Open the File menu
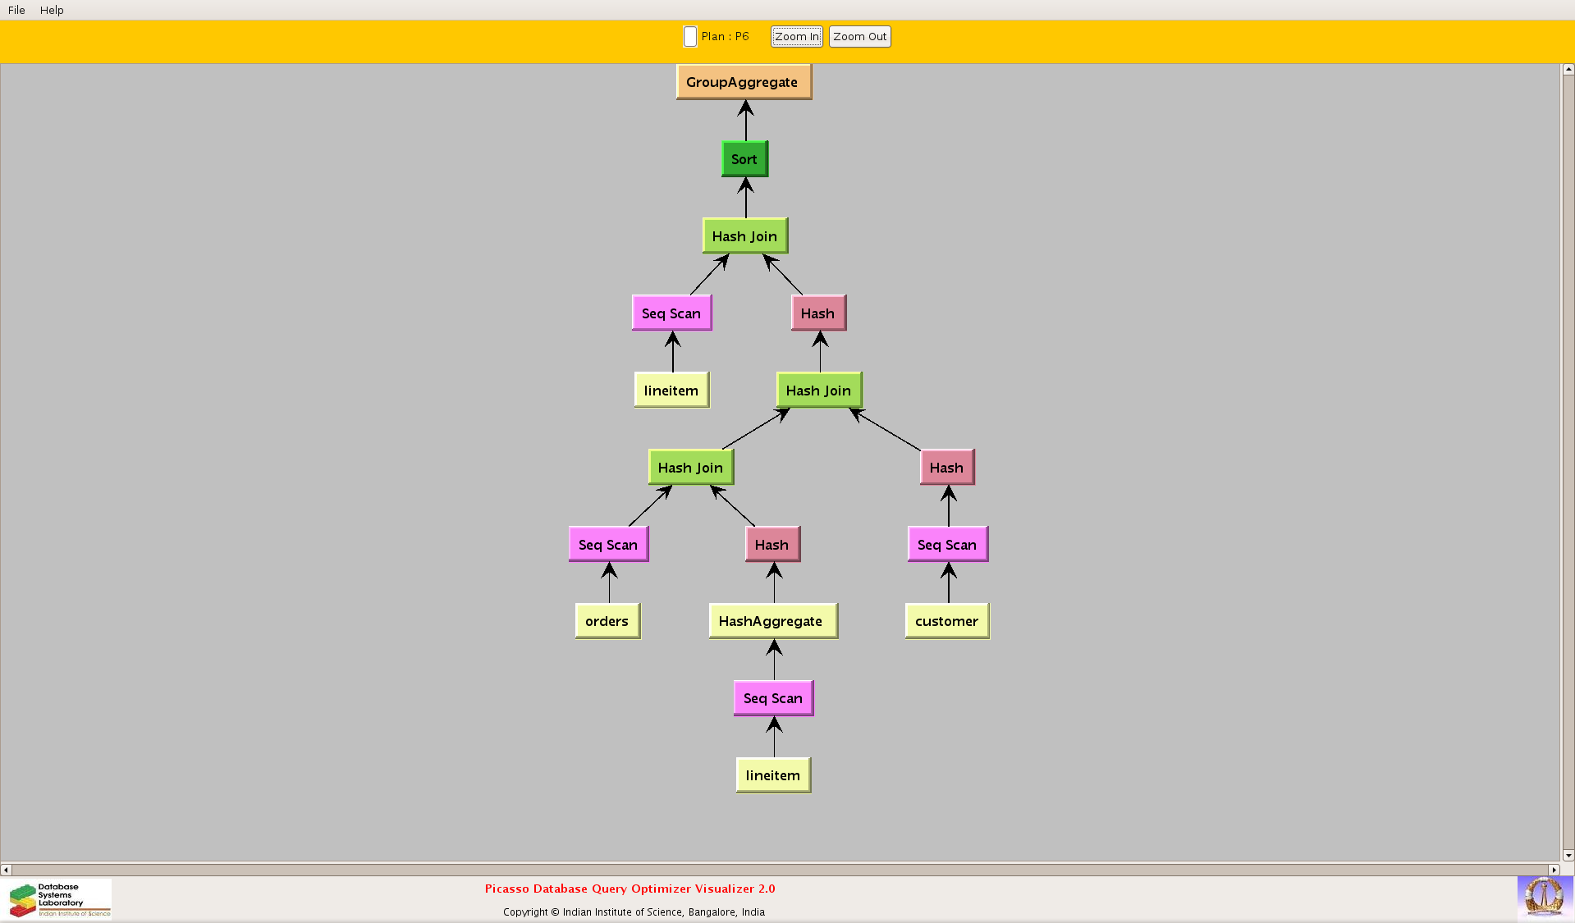 pyautogui.click(x=16, y=10)
